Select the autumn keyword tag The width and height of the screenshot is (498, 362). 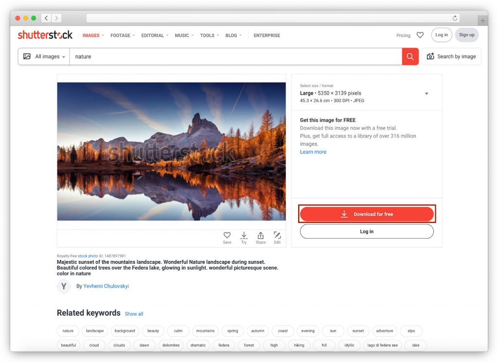[258, 331]
